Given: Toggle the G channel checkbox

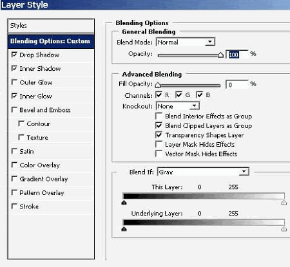Looking at the screenshot, I should click(x=179, y=95).
